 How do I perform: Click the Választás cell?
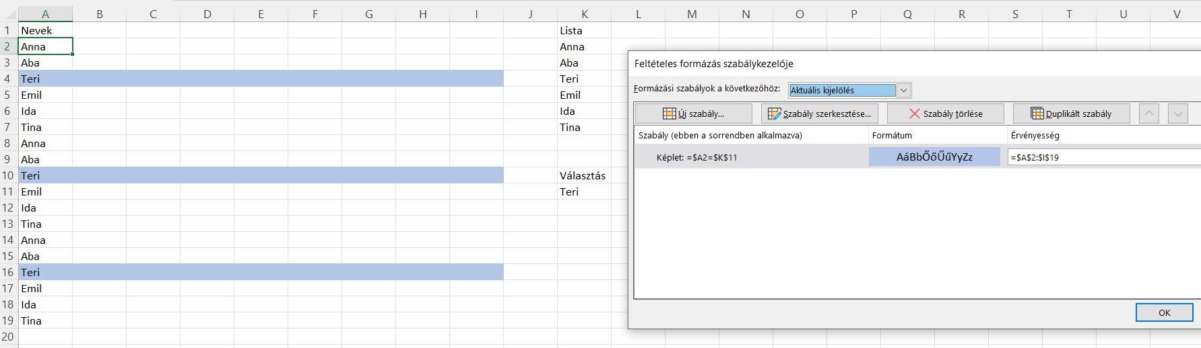click(584, 175)
